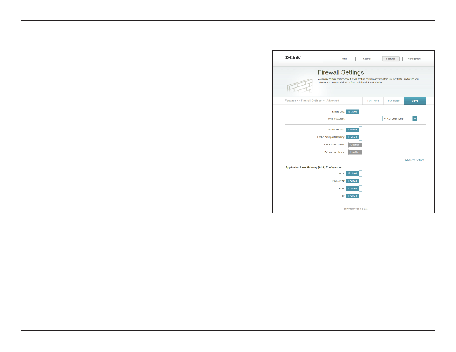456x352 pixels.
Task: Toggle the Enable SPI IPv4 switch
Action: [354, 130]
